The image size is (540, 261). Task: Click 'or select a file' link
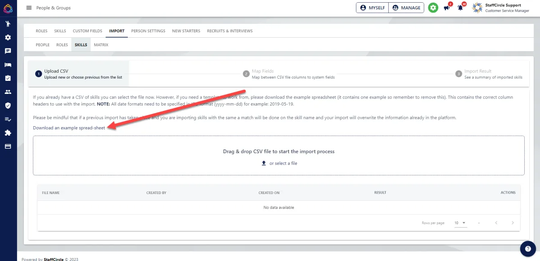pos(283,163)
